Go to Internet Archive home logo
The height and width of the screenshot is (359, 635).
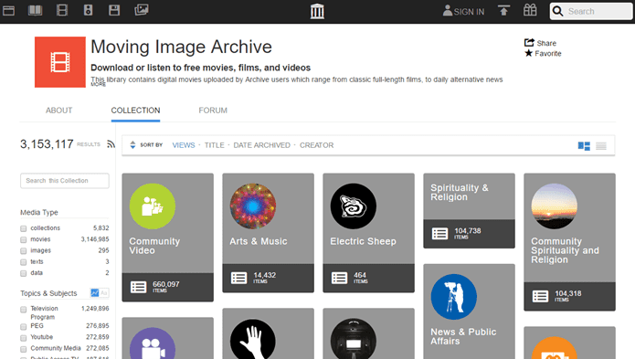(x=317, y=11)
